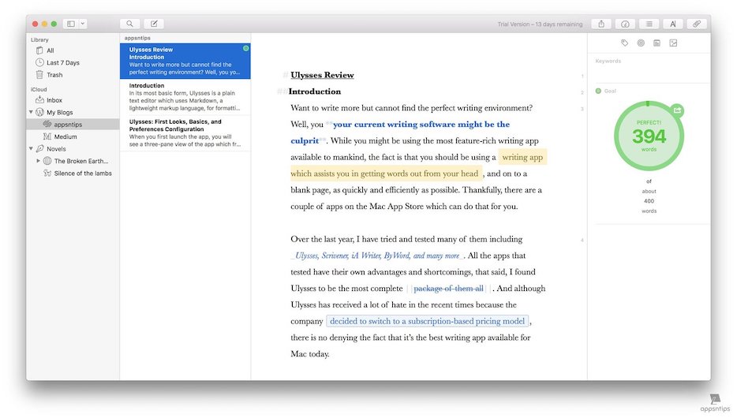This screenshot has height=418, width=737.
Task: Click the writing goal target icon
Action: [641, 43]
